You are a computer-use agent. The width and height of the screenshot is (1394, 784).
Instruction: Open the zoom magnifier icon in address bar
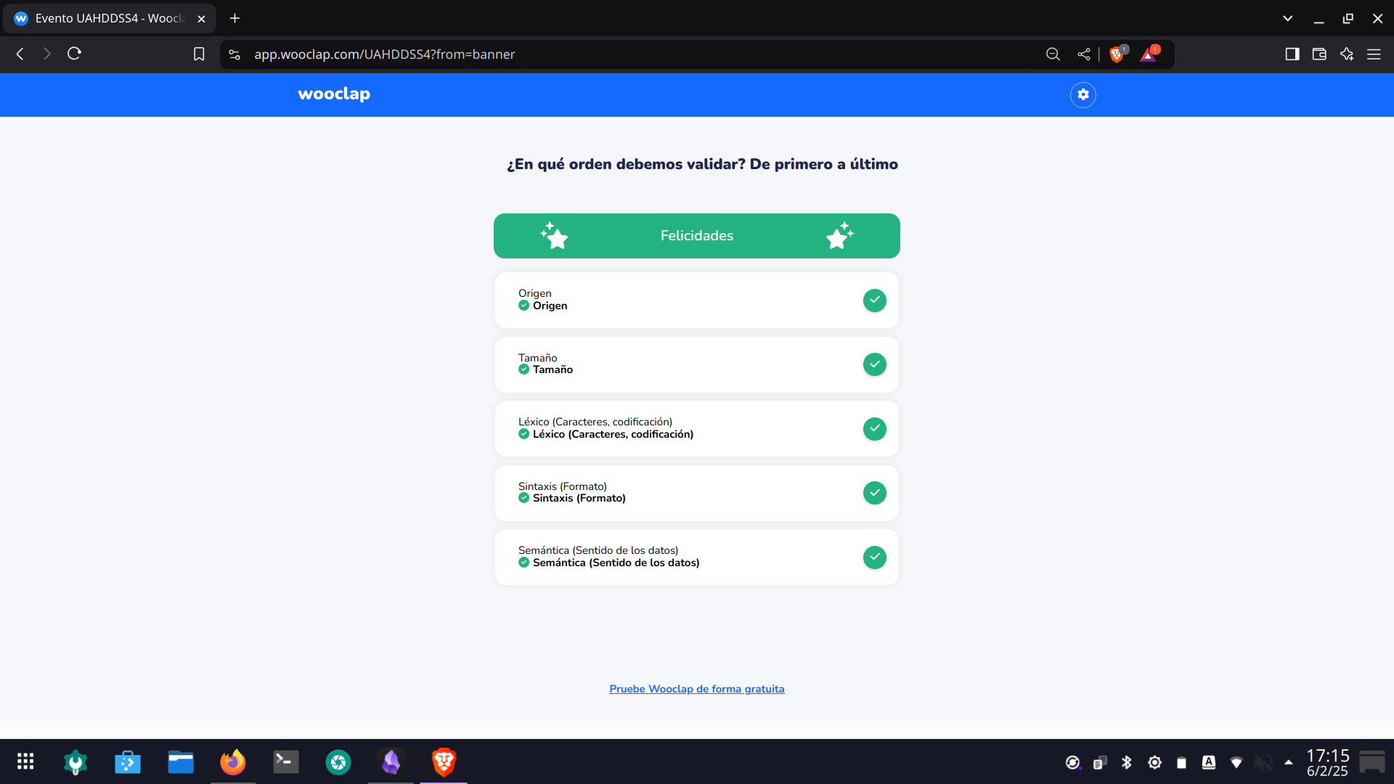click(x=1053, y=54)
